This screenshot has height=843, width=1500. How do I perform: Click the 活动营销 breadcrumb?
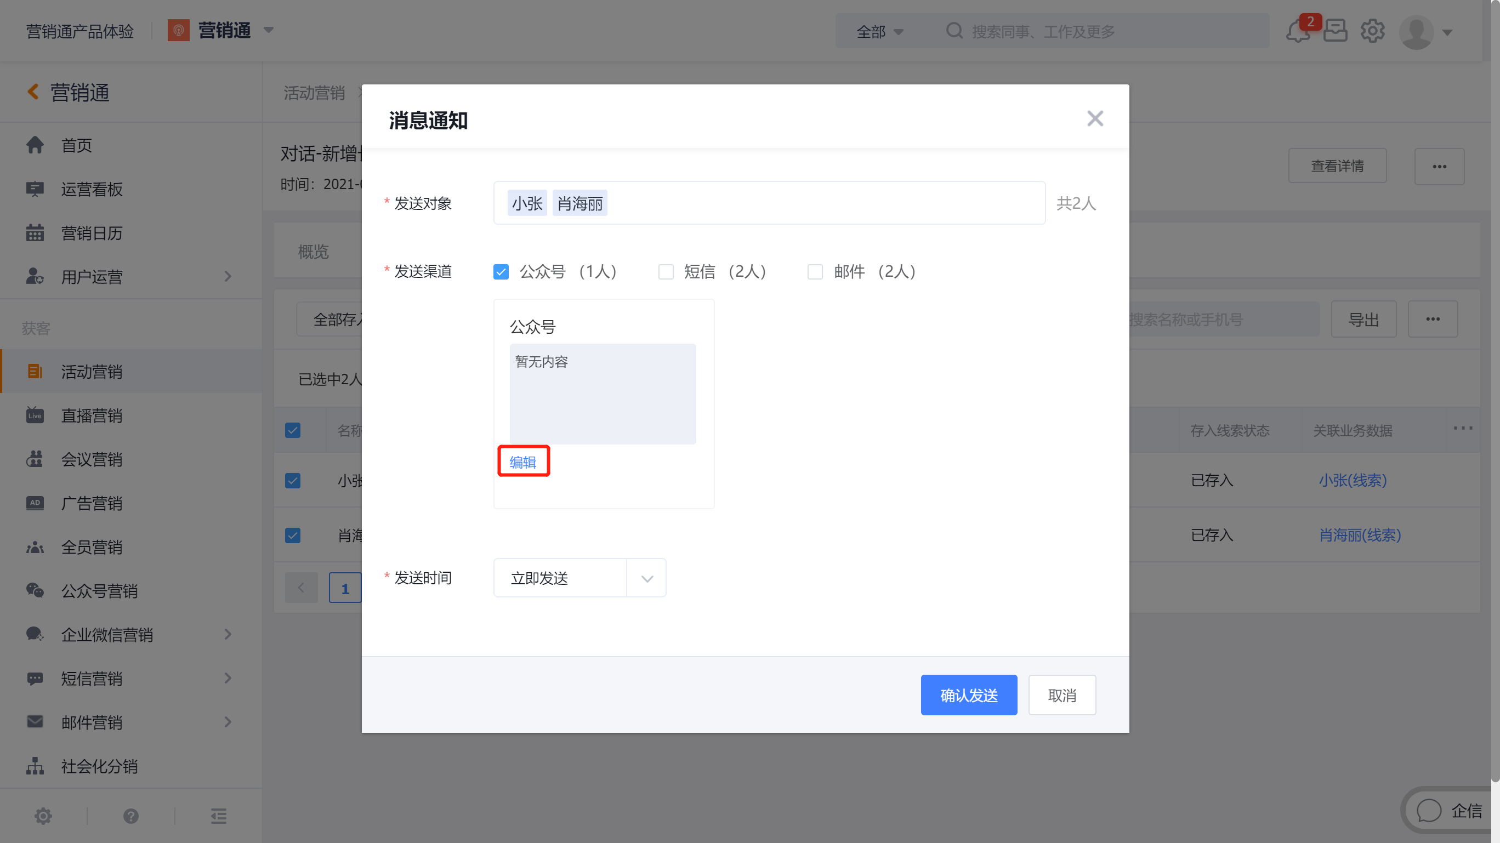315,93
